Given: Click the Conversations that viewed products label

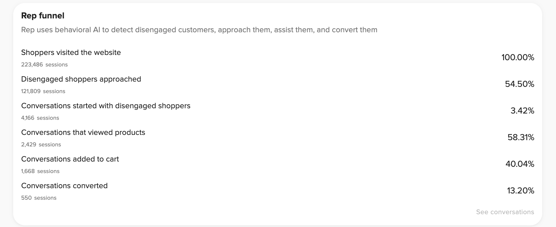Looking at the screenshot, I should tap(83, 133).
